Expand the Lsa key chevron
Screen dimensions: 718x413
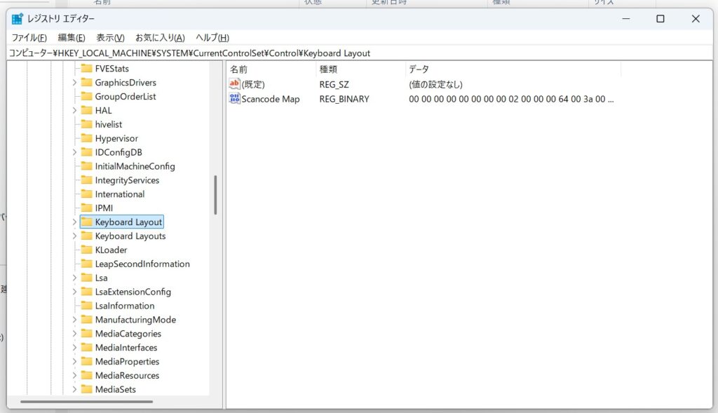(74, 278)
